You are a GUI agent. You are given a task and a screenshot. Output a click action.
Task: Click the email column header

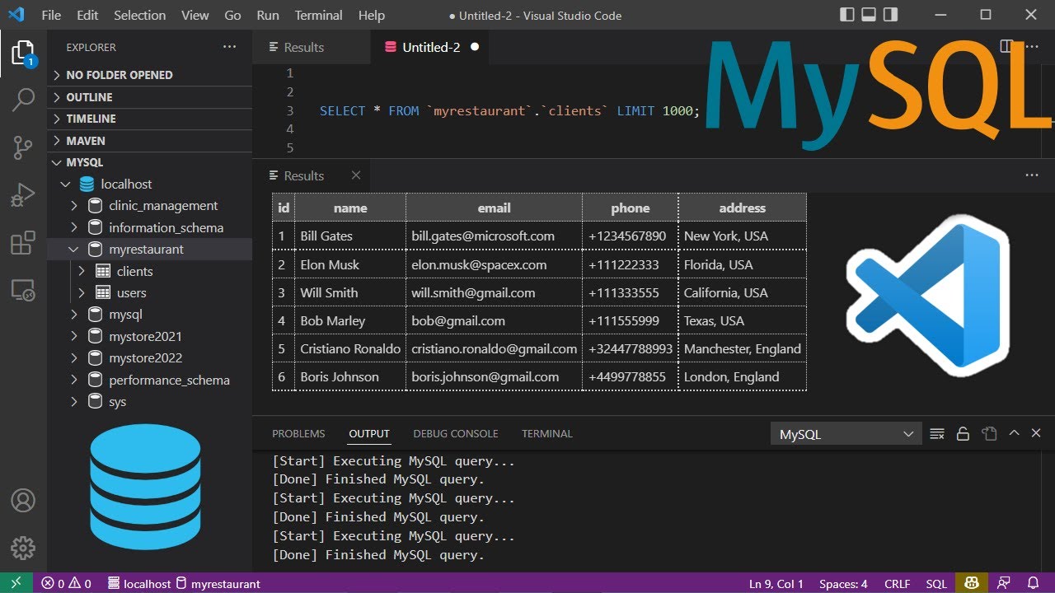point(495,208)
